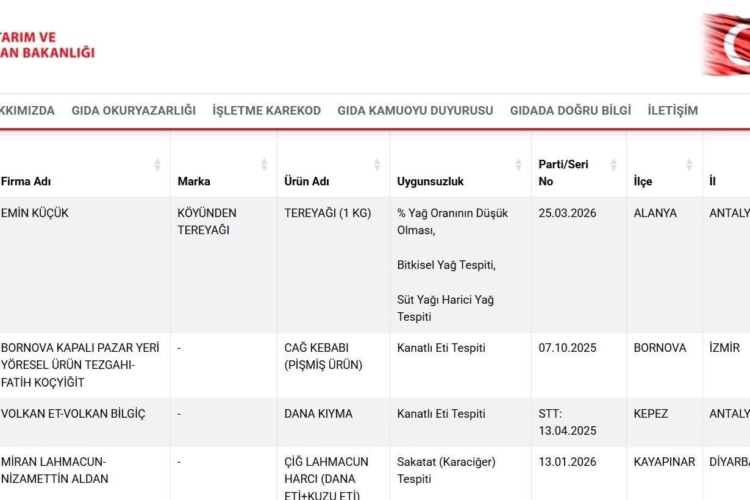This screenshot has height=500, width=750.
Task: Select the DANA KIYMA product cell
Action: [x=318, y=414]
